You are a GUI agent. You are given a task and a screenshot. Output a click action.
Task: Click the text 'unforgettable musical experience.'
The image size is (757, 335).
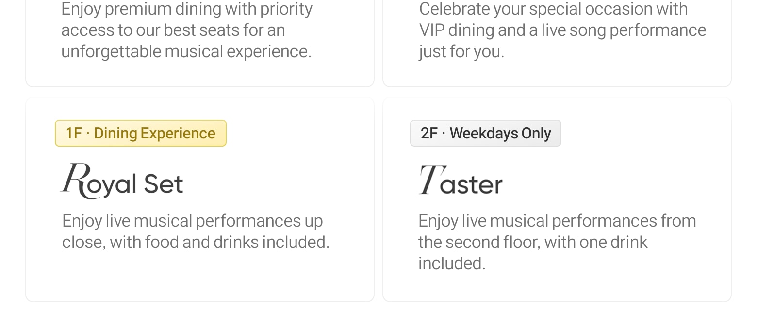186,51
